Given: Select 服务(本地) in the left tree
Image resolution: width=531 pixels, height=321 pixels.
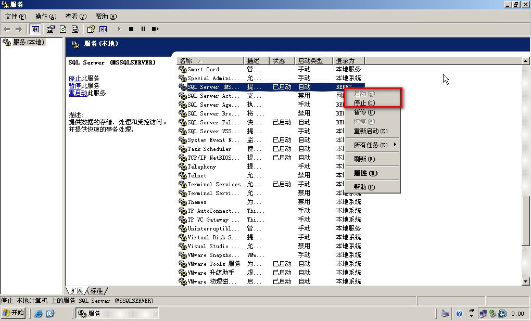Looking at the screenshot, I should point(29,42).
